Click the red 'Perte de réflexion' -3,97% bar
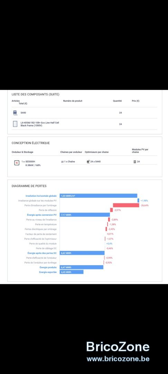Screen dimensions: 168x374 coord(111,210)
